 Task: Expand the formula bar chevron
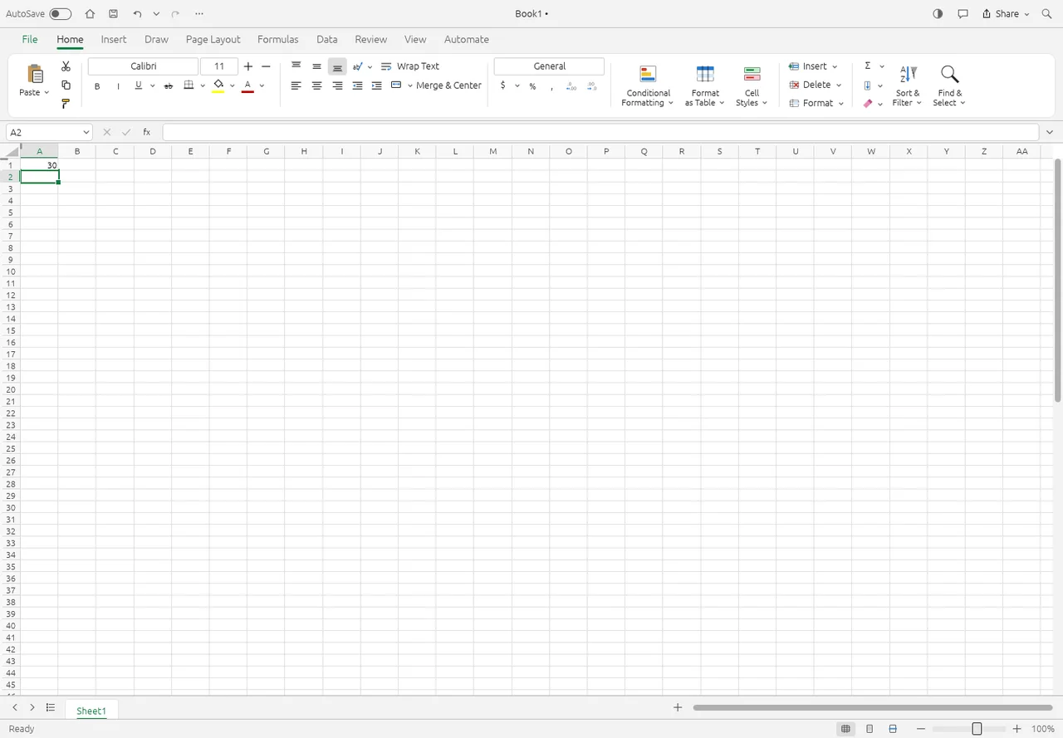coord(1050,132)
